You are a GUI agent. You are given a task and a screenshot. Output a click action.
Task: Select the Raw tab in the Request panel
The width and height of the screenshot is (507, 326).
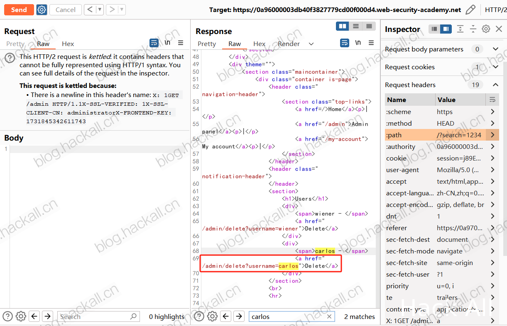coord(43,44)
